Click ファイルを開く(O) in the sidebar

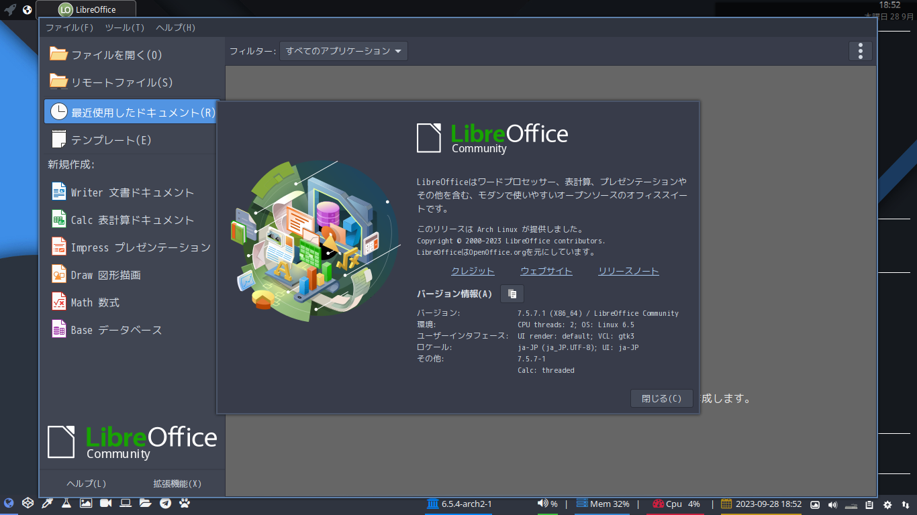(x=131, y=55)
